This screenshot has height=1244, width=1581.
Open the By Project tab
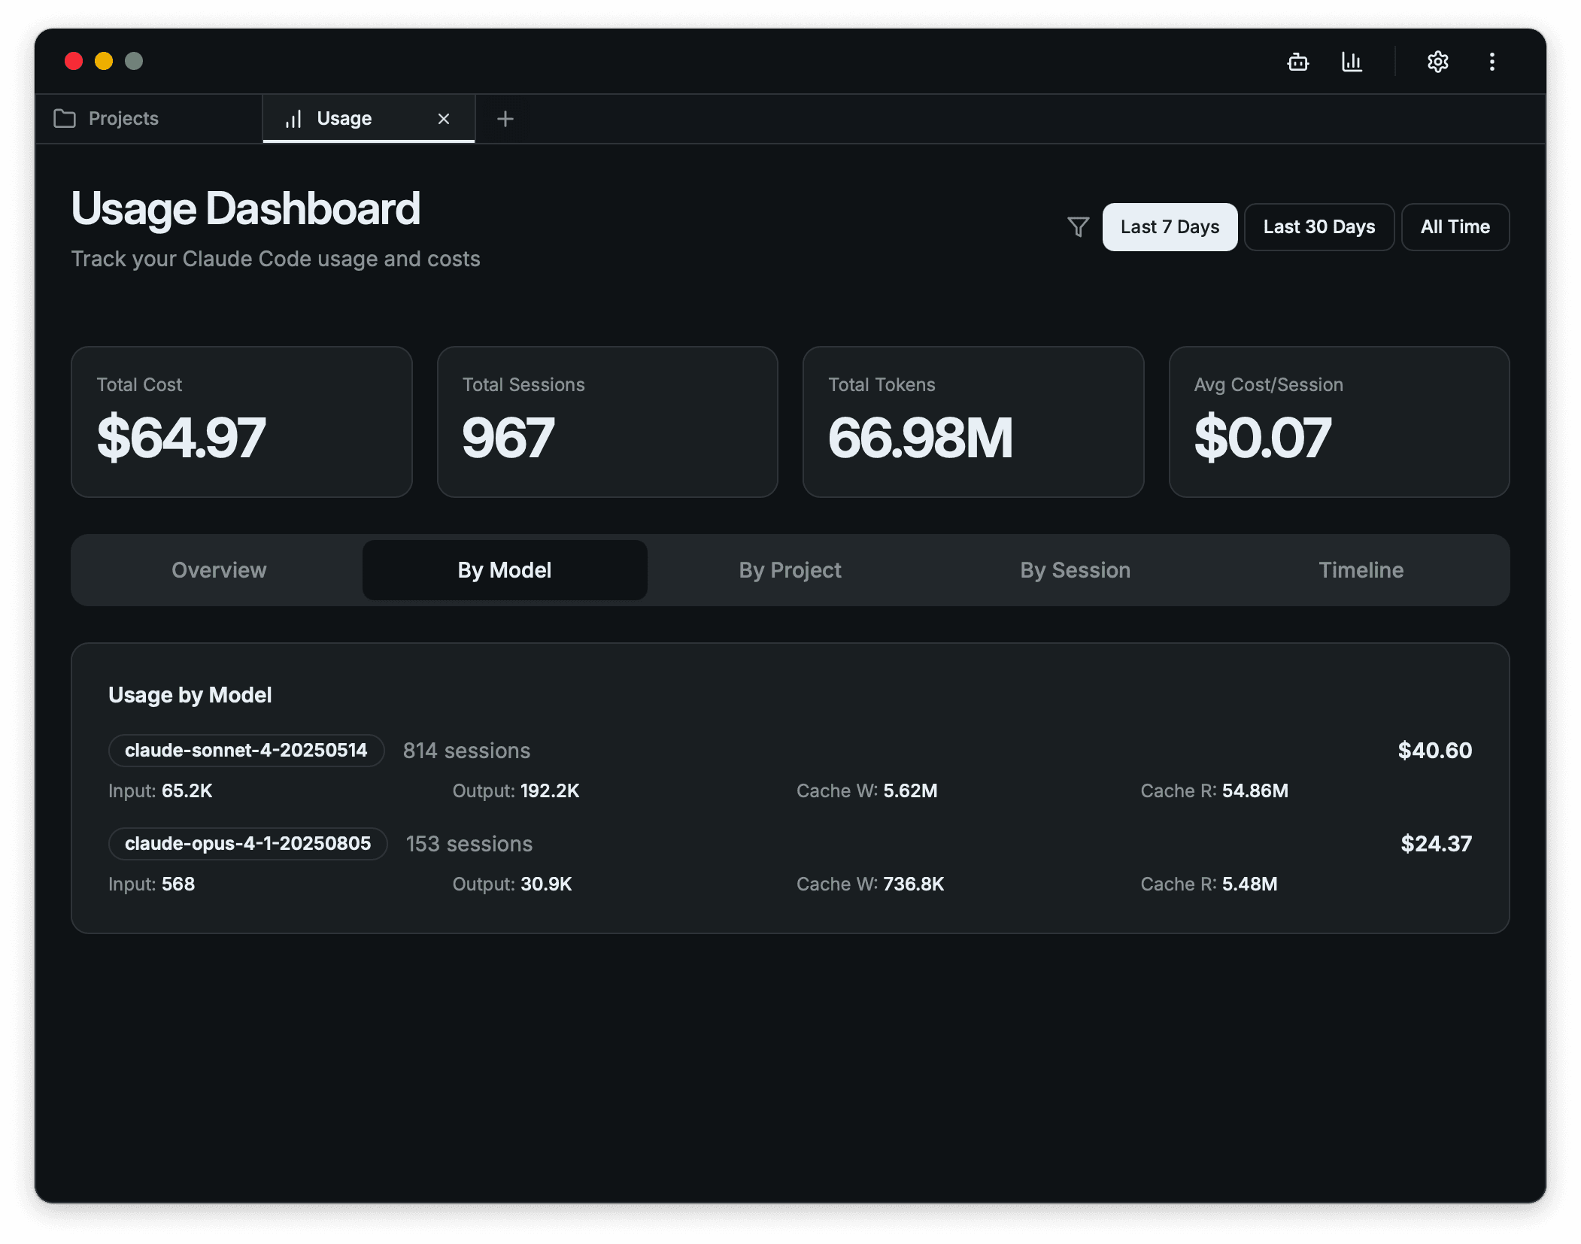point(790,570)
